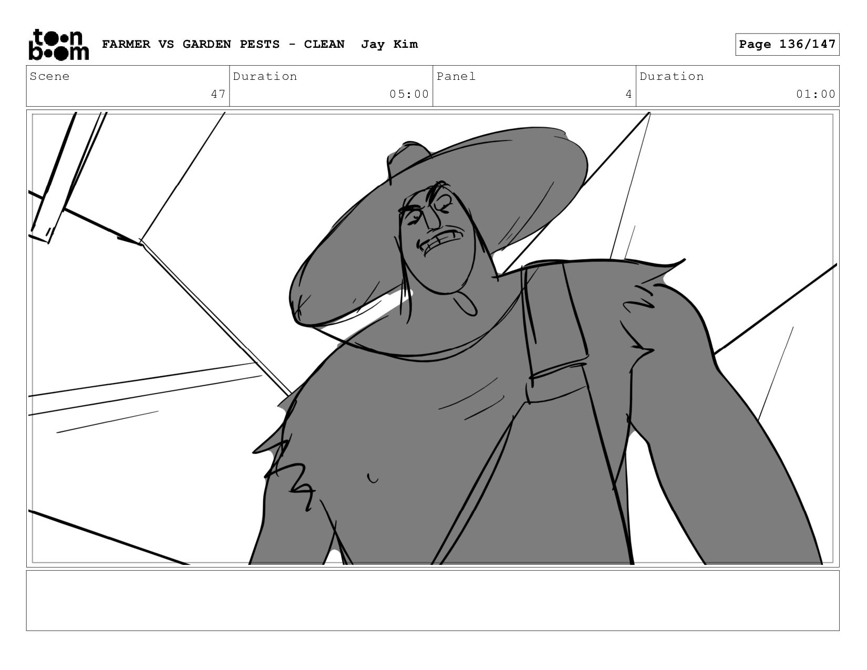
Task: Click the panel duration value '01:00'
Action: 816,94
